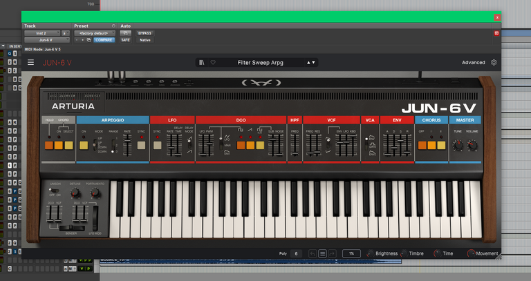Click the Movement macro knob
The image size is (531, 281).
click(471, 253)
